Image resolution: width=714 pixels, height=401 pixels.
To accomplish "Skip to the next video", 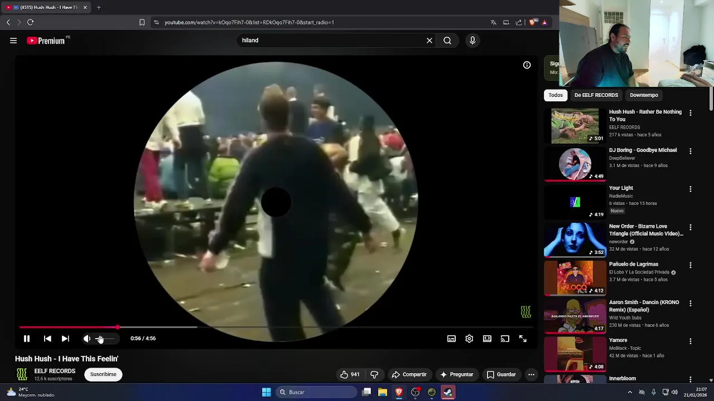I will [x=65, y=339].
